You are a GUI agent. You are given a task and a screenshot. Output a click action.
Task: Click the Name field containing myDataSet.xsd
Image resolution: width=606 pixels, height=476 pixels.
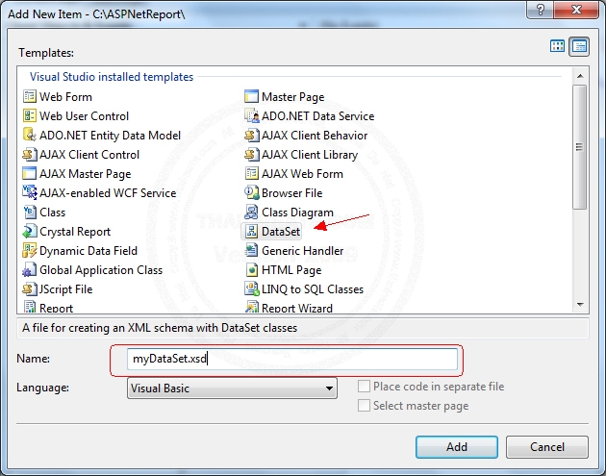pos(292,359)
